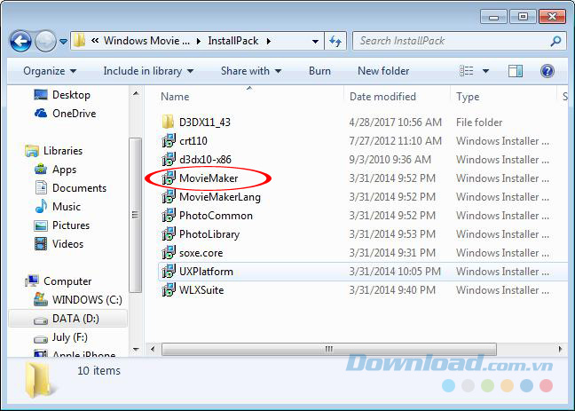Open the Help question mark icon
The width and height of the screenshot is (575, 411).
click(547, 71)
